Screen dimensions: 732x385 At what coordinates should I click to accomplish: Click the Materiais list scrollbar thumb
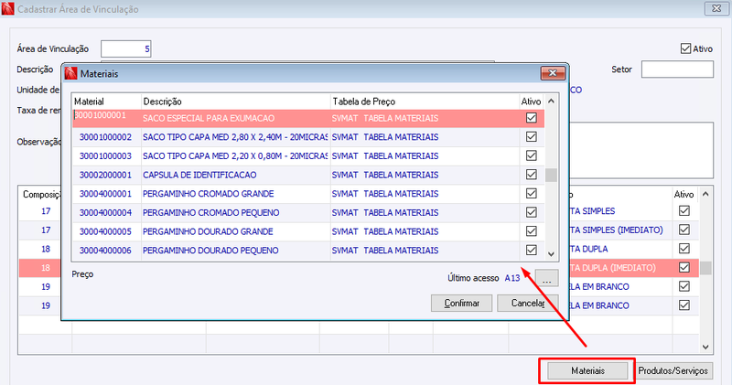pyautogui.click(x=552, y=175)
